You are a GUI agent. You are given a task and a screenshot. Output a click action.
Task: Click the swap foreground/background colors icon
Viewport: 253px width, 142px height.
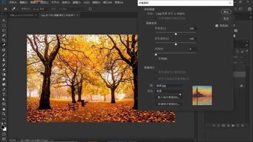point(5,123)
